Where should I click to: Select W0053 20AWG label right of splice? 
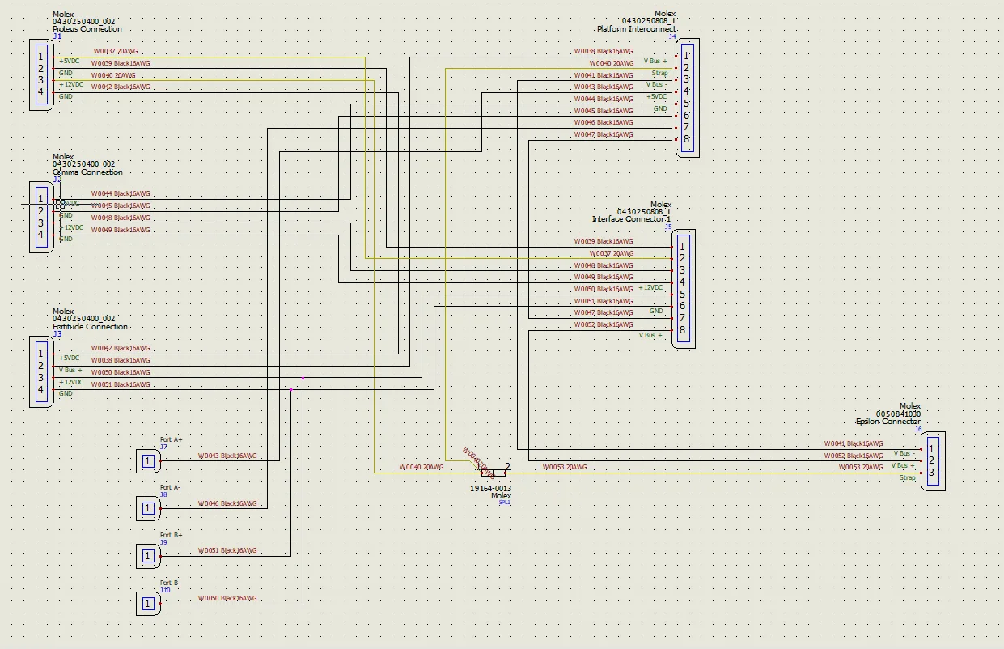pos(565,468)
